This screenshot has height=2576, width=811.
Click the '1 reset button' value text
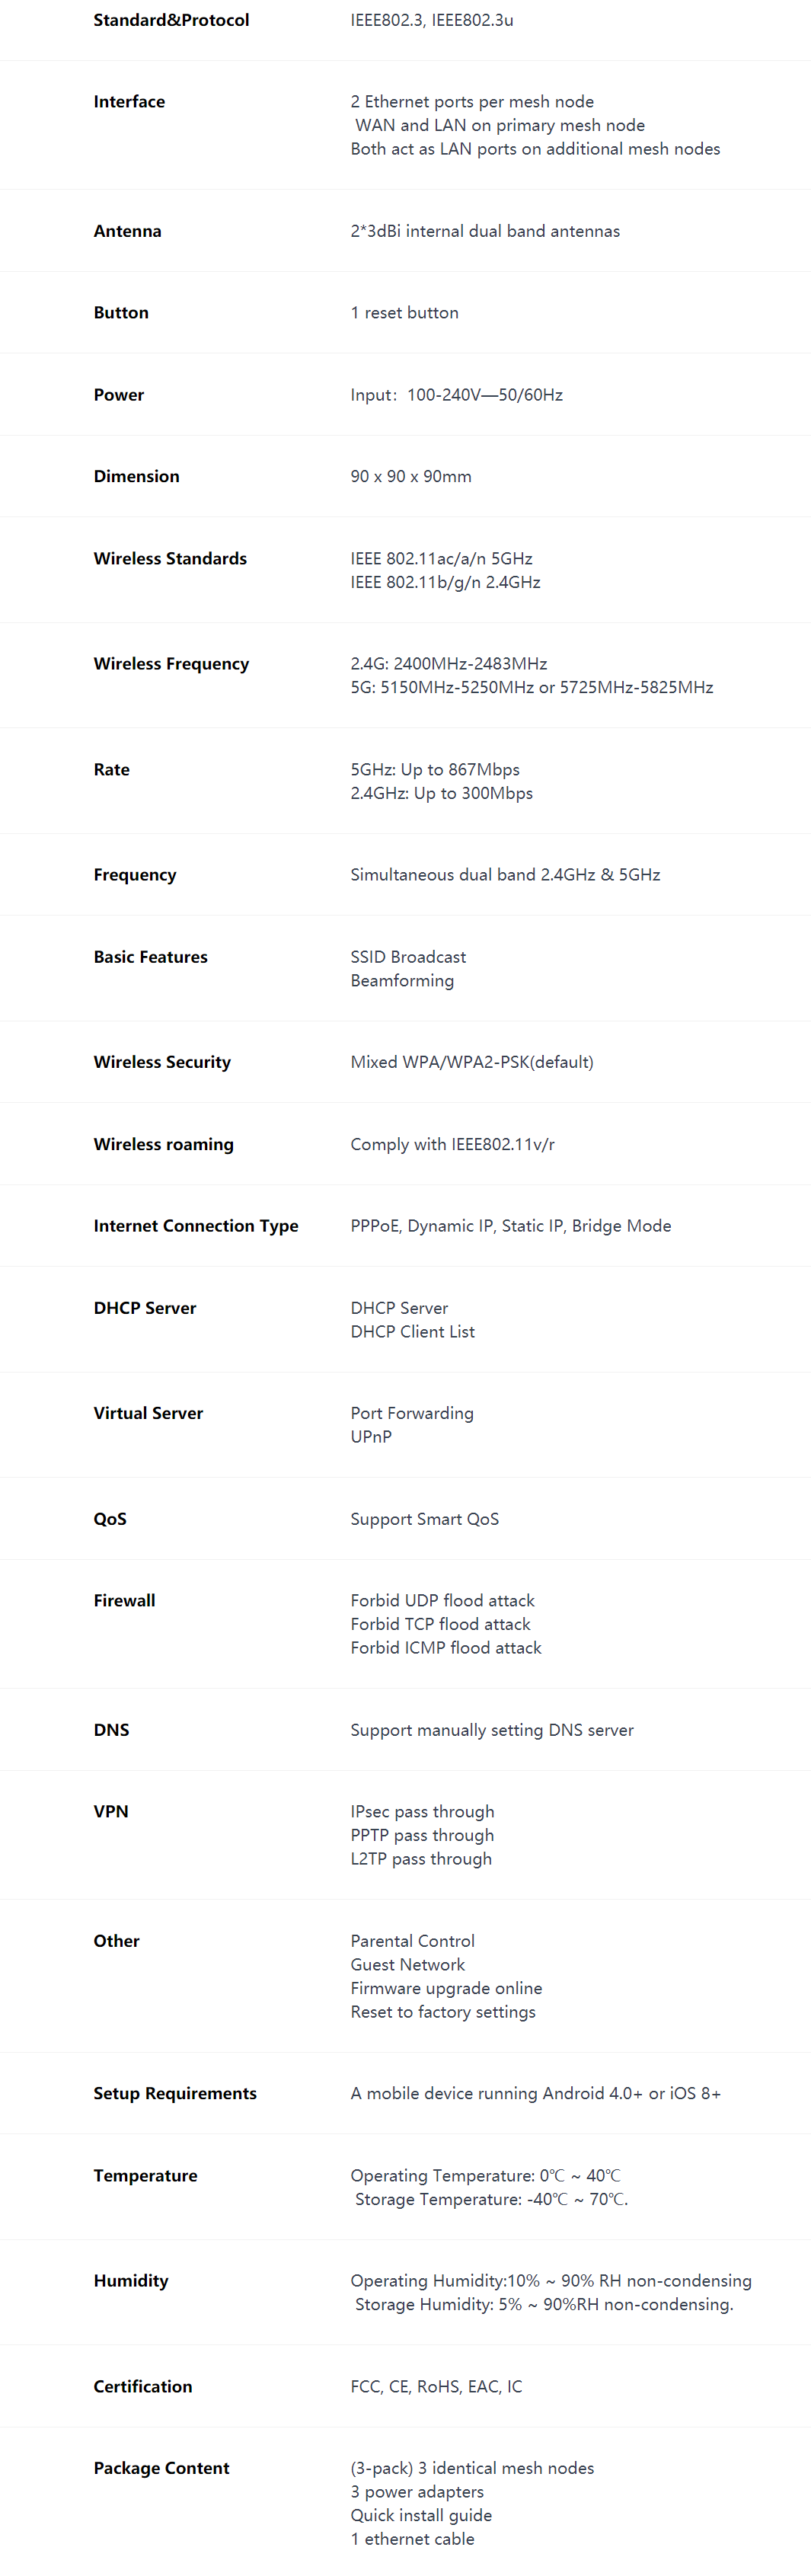point(404,313)
